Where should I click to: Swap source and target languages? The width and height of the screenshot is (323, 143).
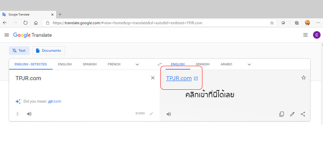pos(160,64)
